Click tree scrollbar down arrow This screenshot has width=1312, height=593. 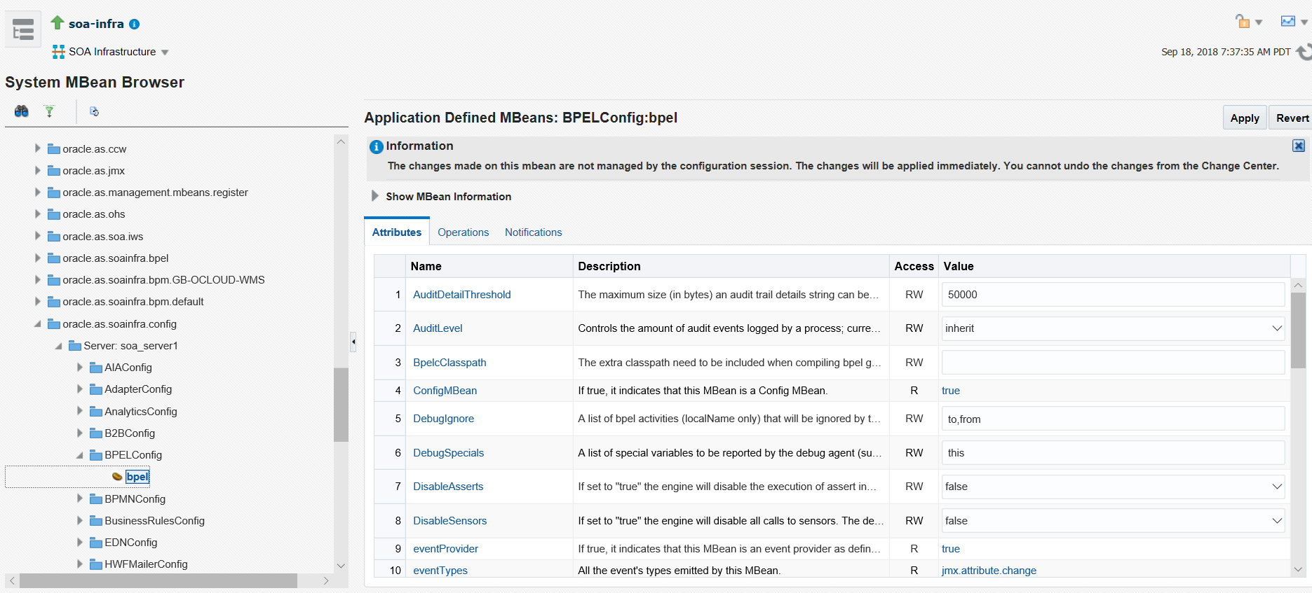[x=341, y=566]
